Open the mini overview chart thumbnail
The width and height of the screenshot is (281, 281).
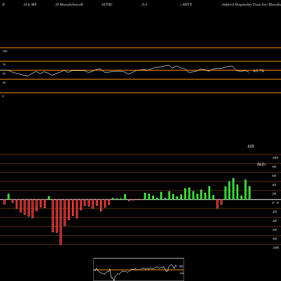[139, 269]
